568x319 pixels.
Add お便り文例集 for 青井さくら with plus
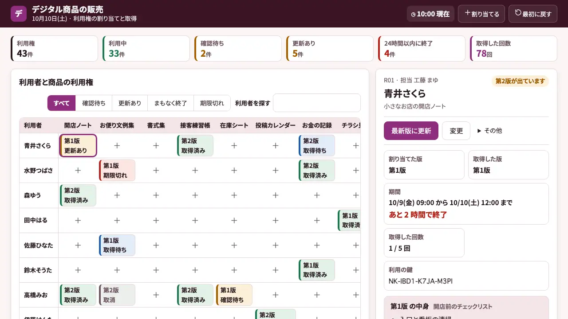(117, 145)
